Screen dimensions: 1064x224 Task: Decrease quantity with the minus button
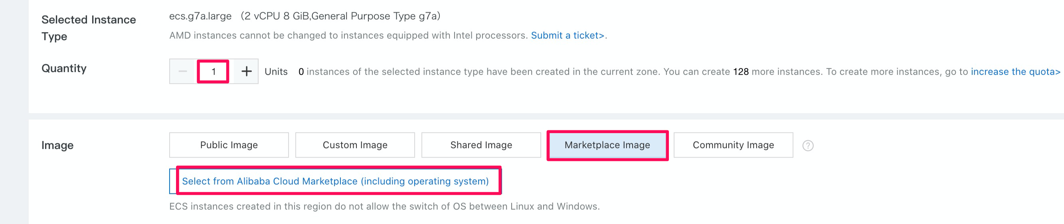(183, 72)
